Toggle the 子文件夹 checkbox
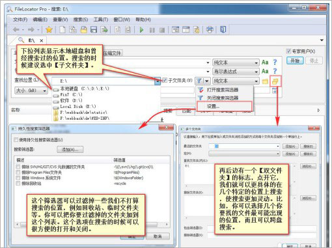The height and width of the screenshot is (248, 332). click(x=165, y=81)
